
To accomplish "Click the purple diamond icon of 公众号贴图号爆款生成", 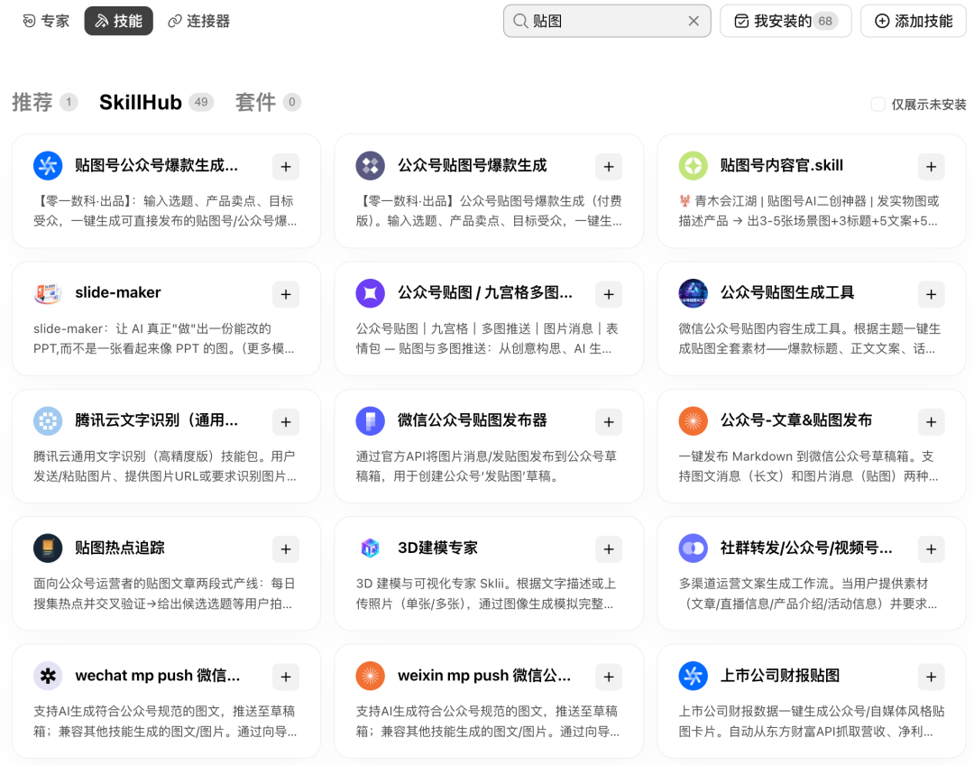I will [x=371, y=166].
